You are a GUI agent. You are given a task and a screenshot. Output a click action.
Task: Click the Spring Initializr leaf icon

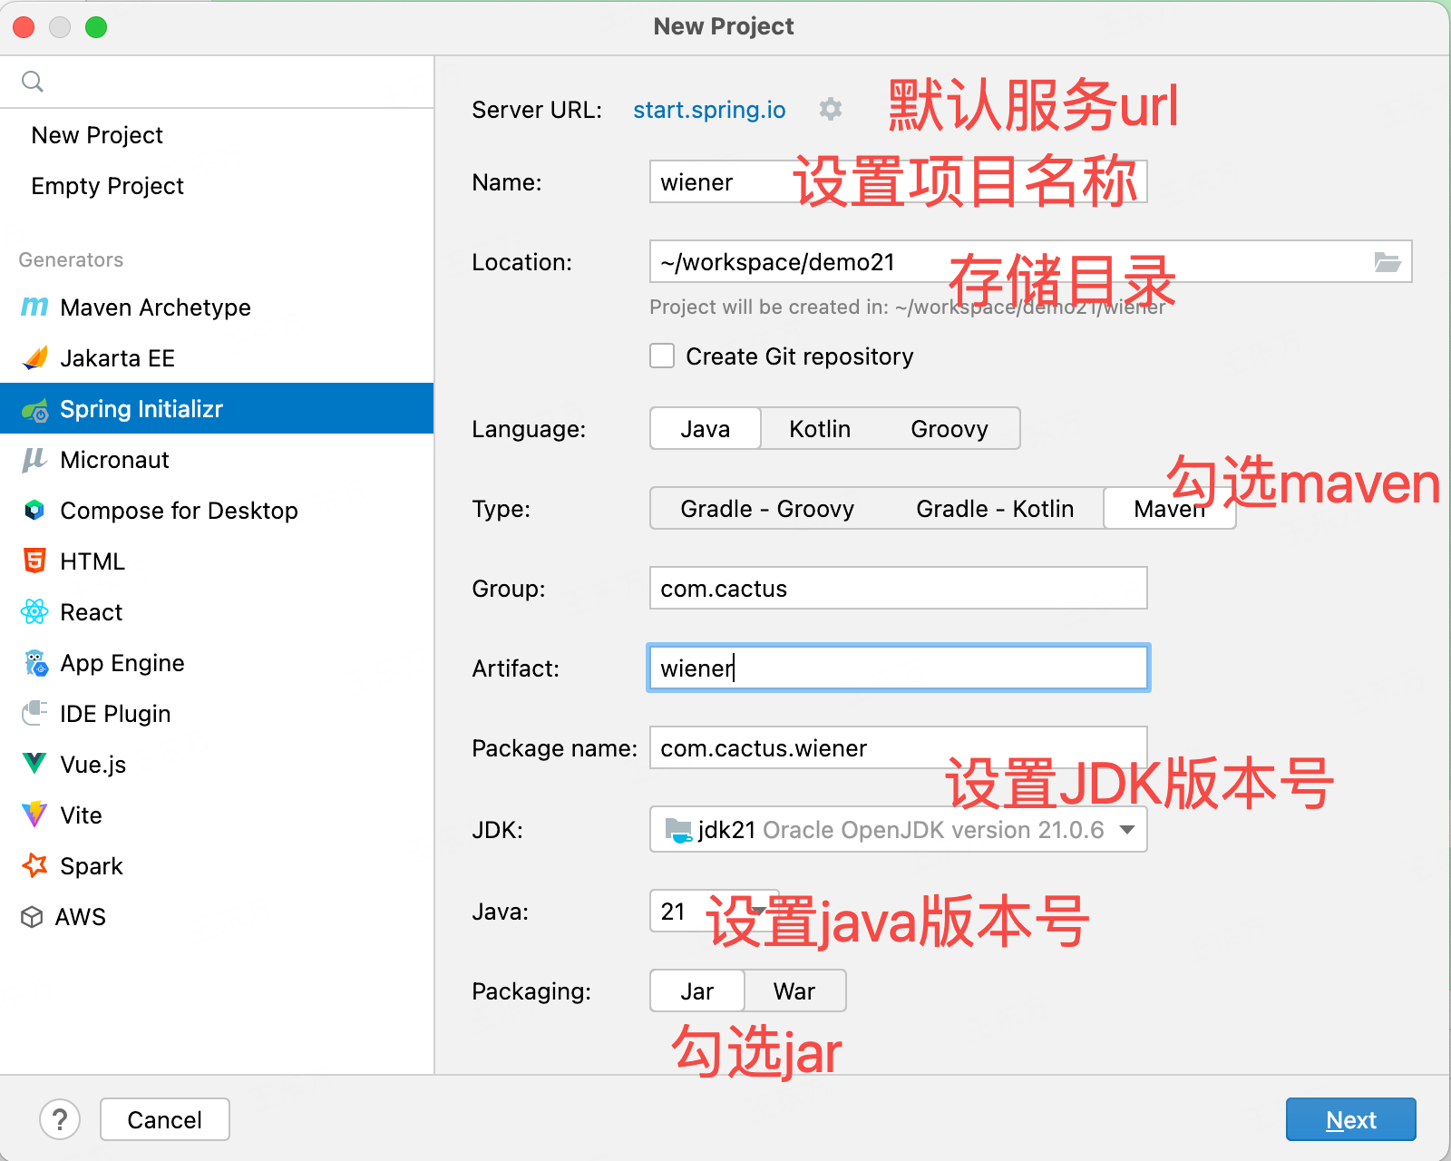[34, 410]
